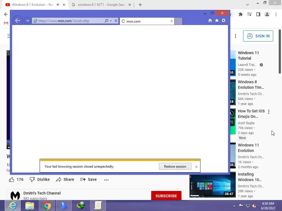The height and width of the screenshot is (211, 282).
Task: Click Dislike on the video
Action: tap(40, 179)
